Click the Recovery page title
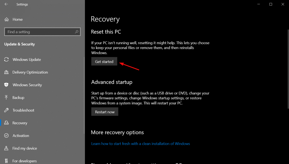This screenshot has height=164, width=289. coord(105,19)
